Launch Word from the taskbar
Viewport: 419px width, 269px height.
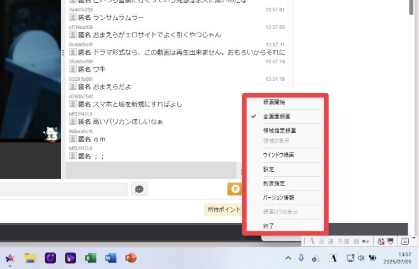[x=111, y=258]
